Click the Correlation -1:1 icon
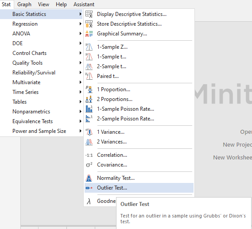Screen dimensions: 252x229 click(x=89, y=155)
